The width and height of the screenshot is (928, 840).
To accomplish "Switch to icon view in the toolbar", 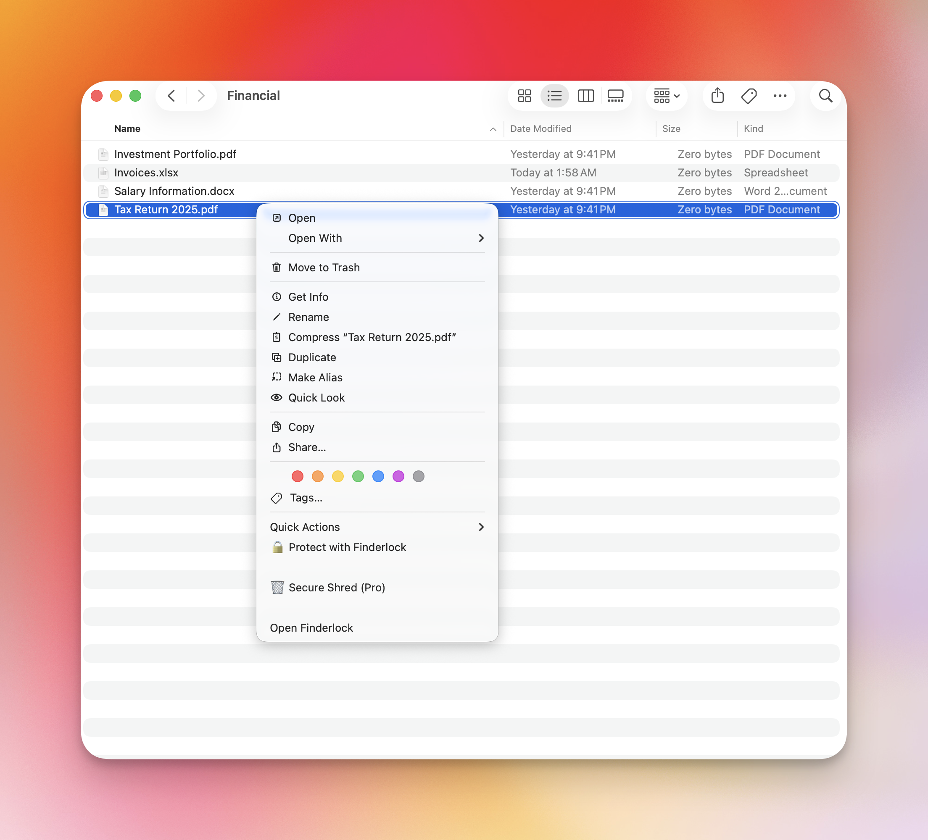I will tap(524, 96).
